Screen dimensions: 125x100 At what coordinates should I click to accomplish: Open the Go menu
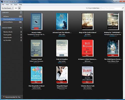pos(11,5)
